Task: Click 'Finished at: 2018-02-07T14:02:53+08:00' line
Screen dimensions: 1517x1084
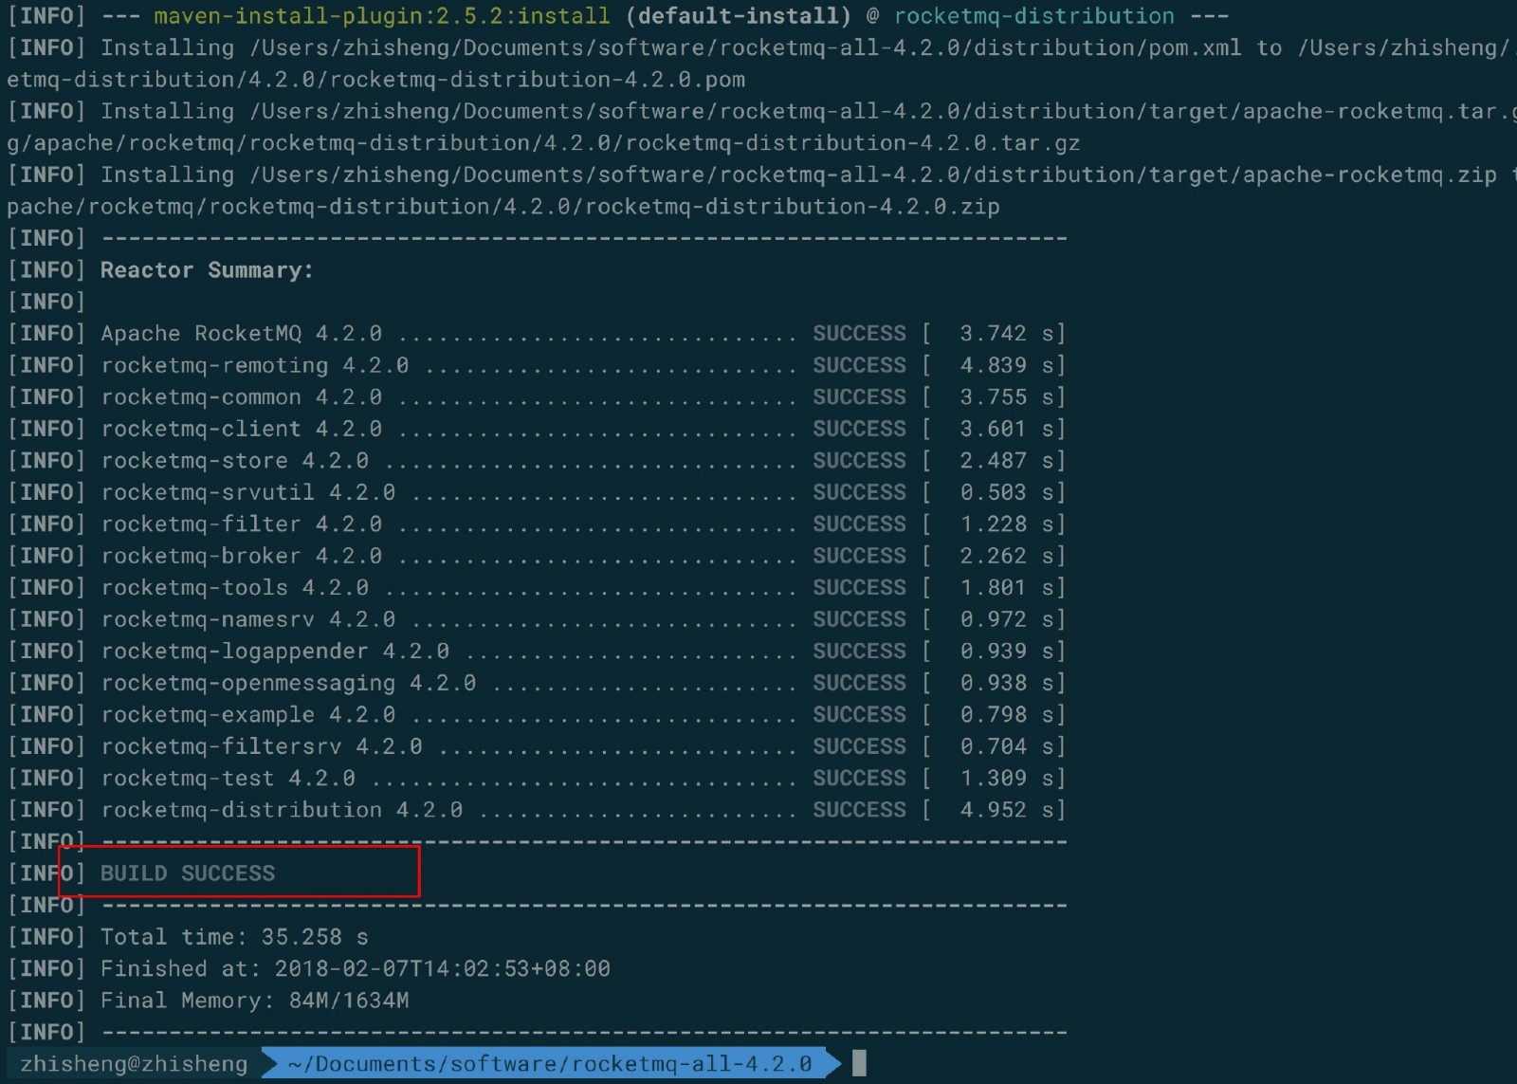Action: tap(356, 969)
